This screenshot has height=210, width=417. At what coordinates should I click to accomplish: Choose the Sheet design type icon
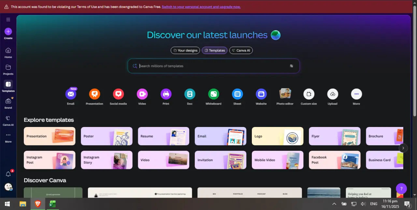[237, 94]
